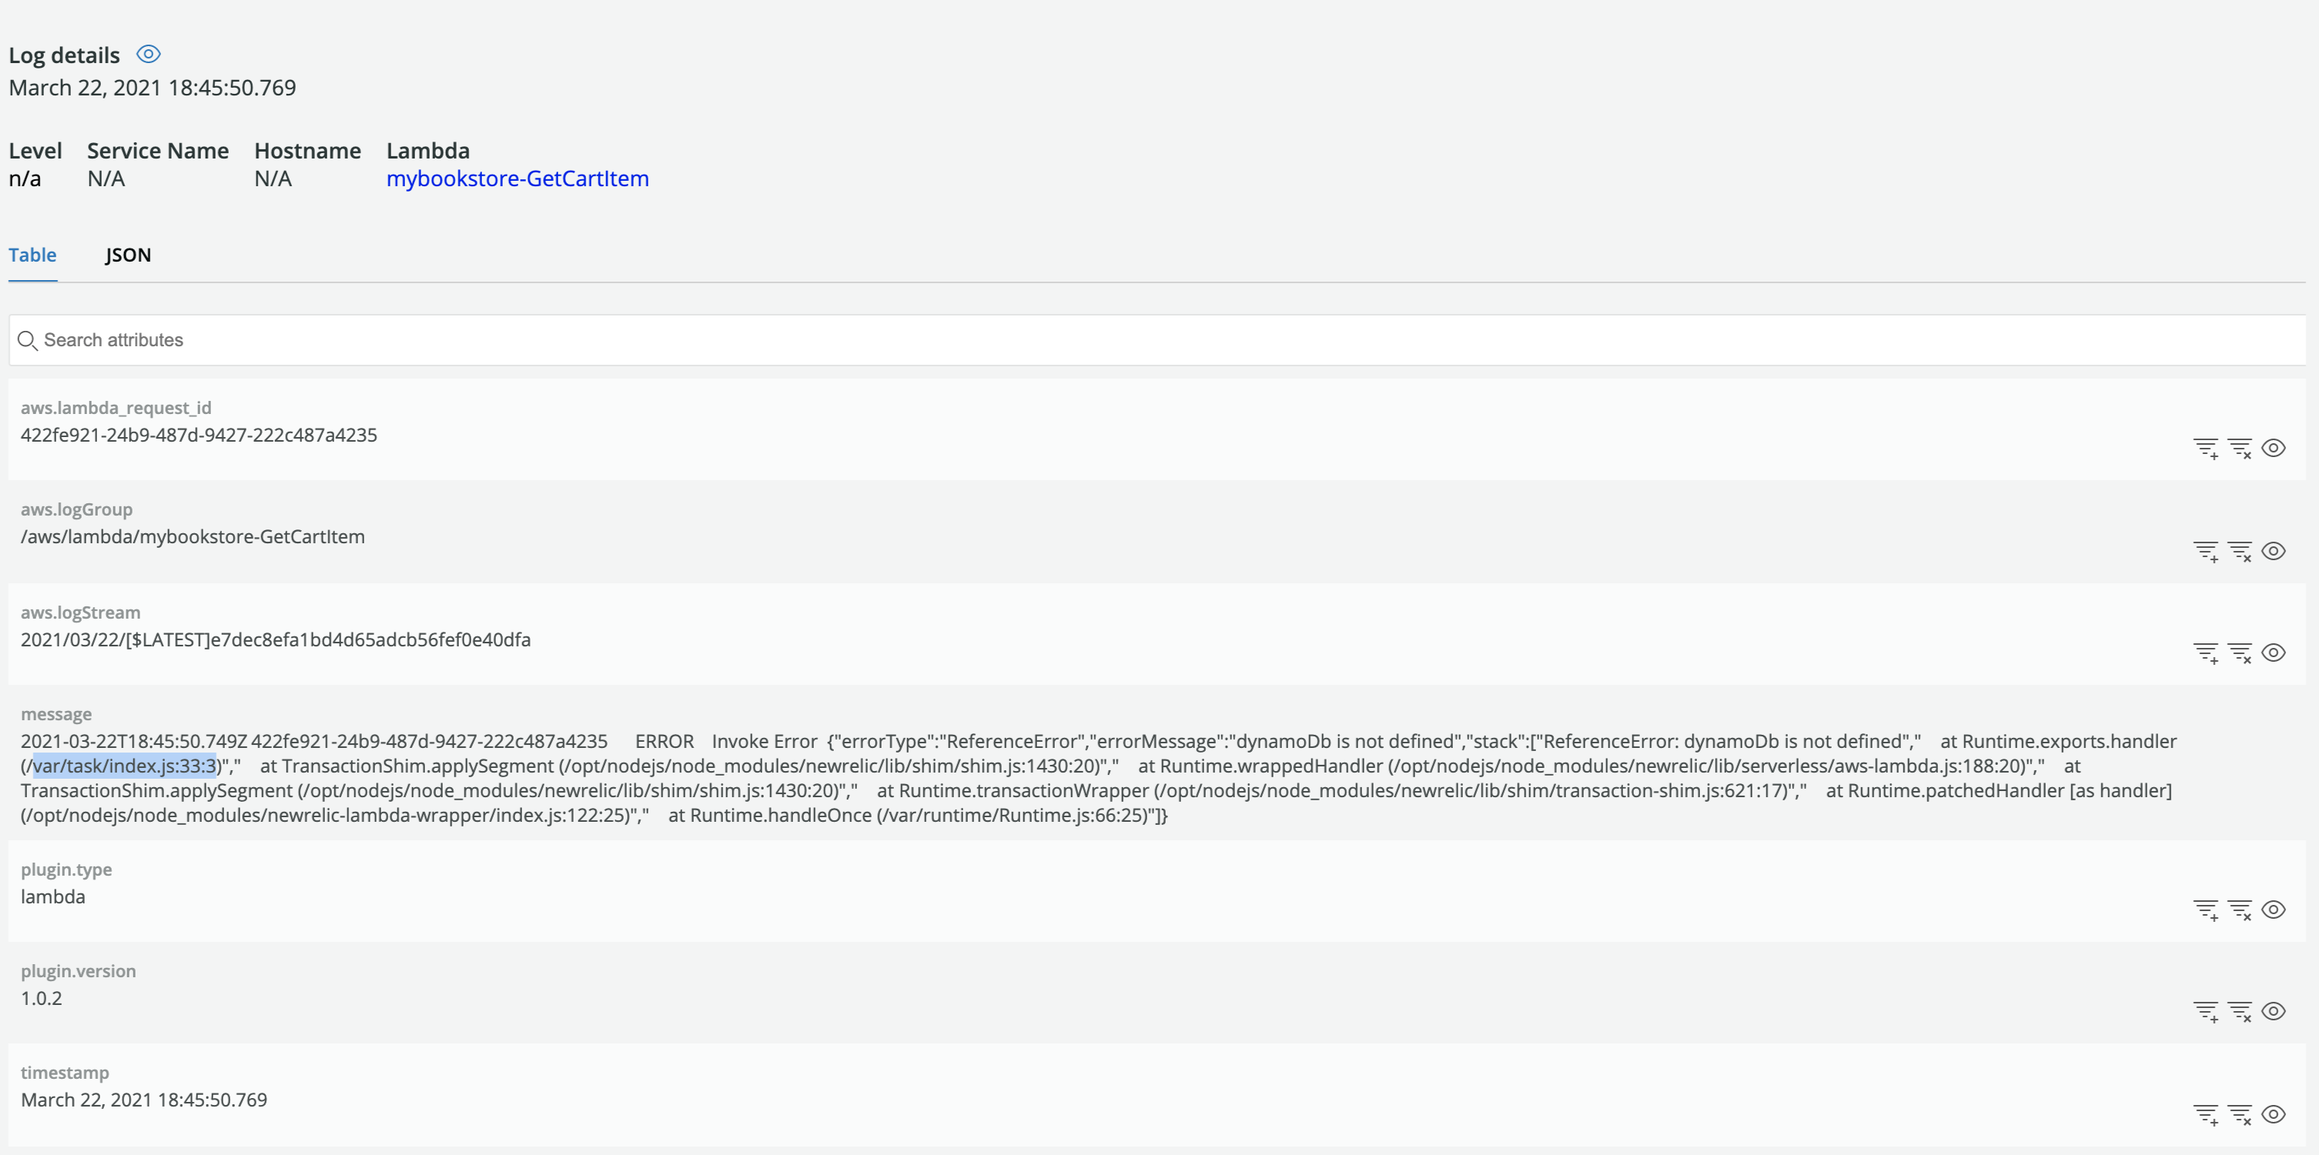Click the /aws/lambda/mybookstore-GetCartItem log group value
The width and height of the screenshot is (2319, 1155).
192,536
